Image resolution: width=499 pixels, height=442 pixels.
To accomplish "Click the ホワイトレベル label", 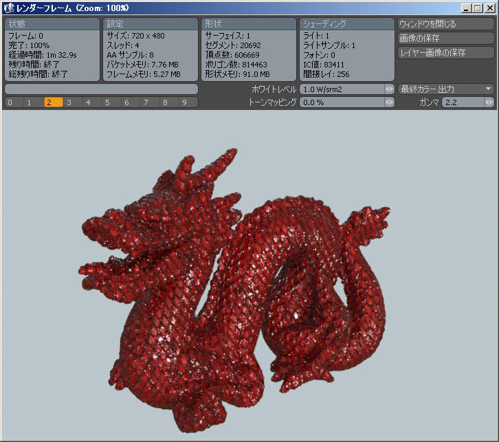I will [x=274, y=89].
